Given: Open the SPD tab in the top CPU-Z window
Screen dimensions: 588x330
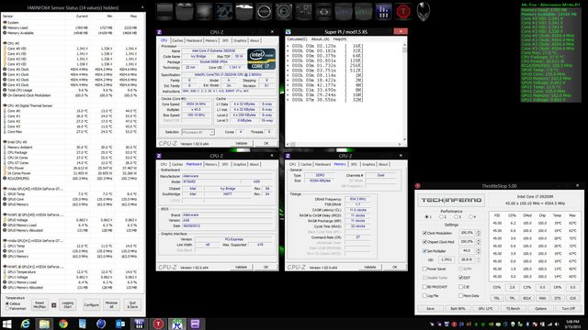Looking at the screenshot, I should [x=225, y=40].
